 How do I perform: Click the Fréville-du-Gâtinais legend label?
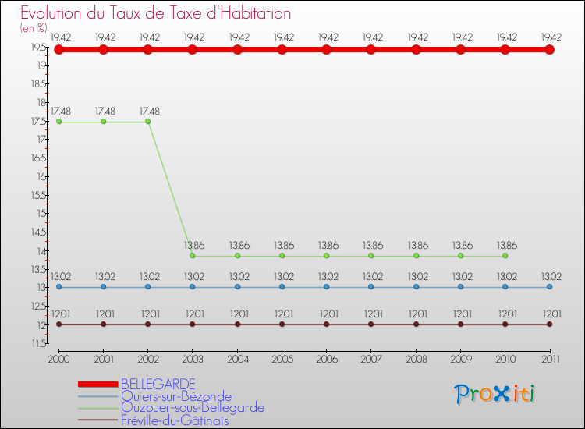pyautogui.click(x=175, y=420)
